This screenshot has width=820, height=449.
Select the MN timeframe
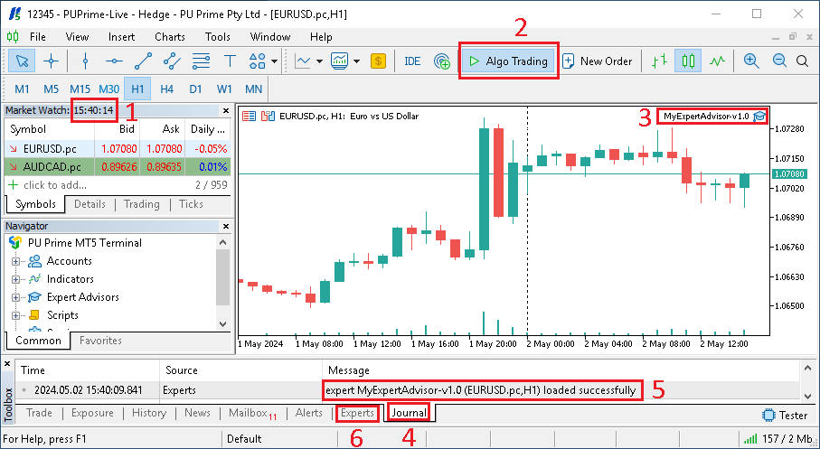coord(254,89)
